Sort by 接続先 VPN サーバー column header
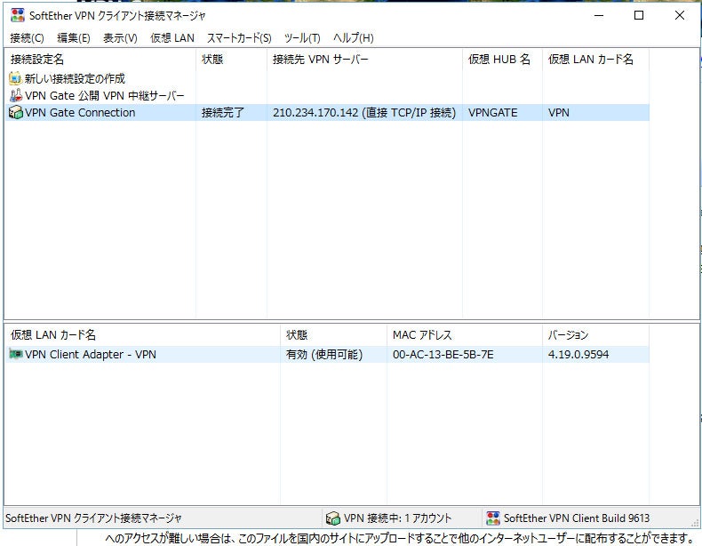The image size is (702, 546). [364, 59]
